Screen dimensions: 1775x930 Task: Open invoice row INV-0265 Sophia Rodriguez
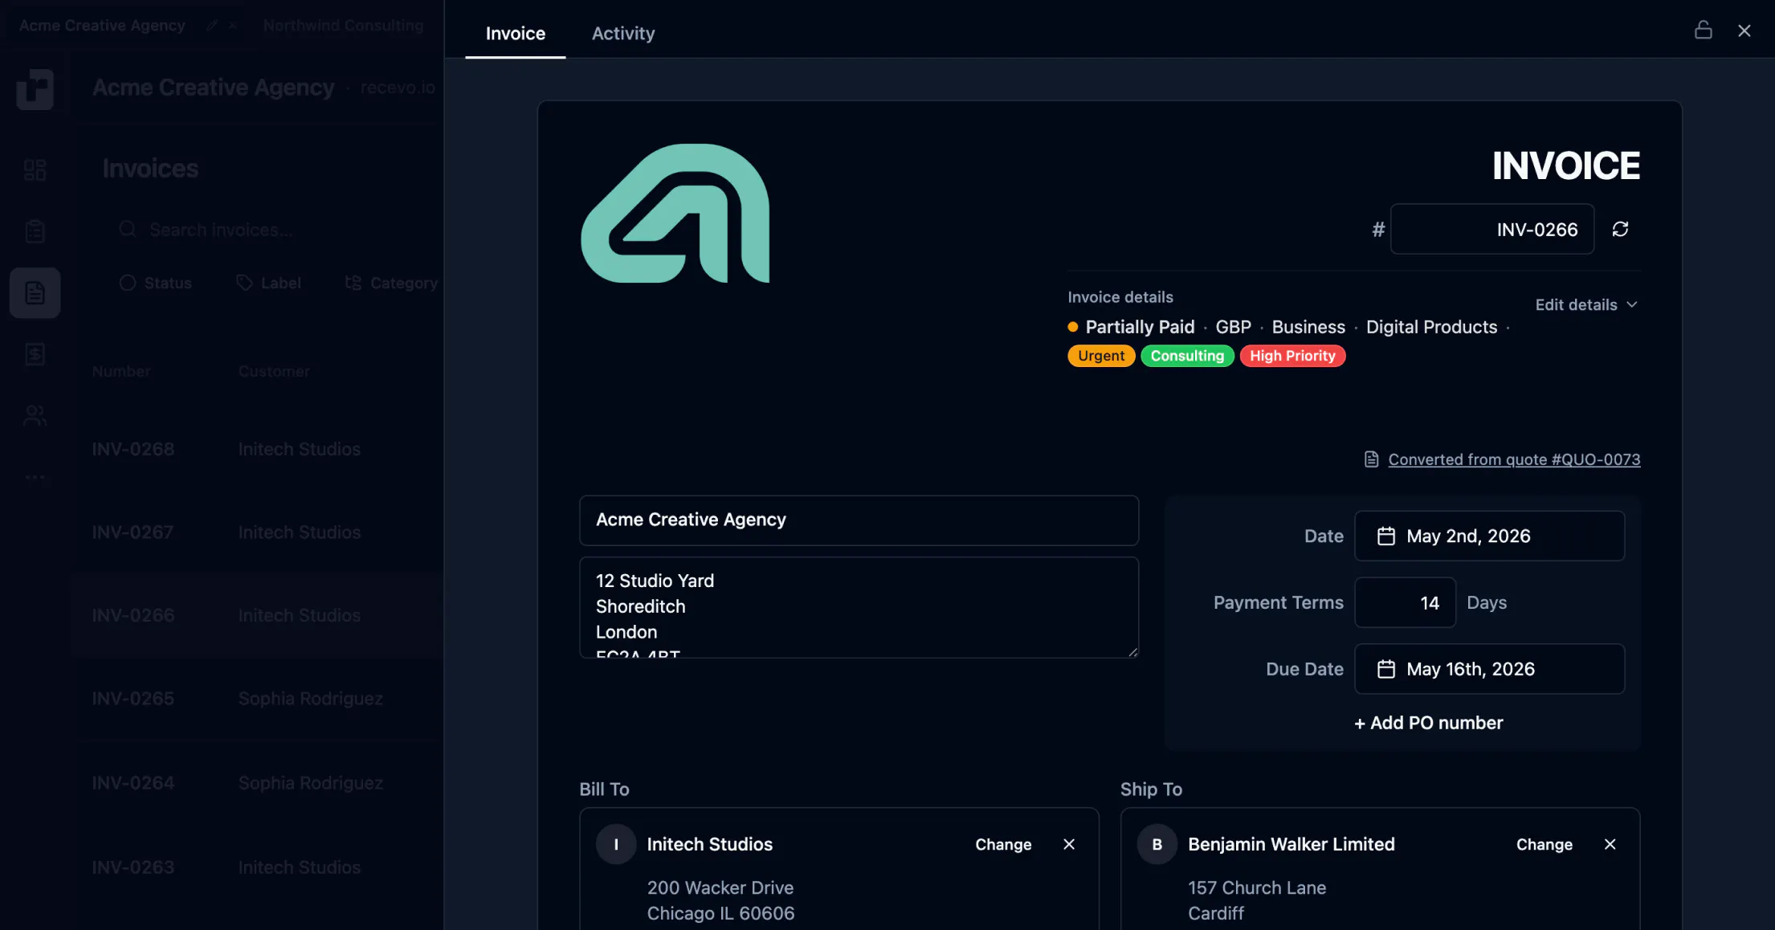(x=257, y=699)
